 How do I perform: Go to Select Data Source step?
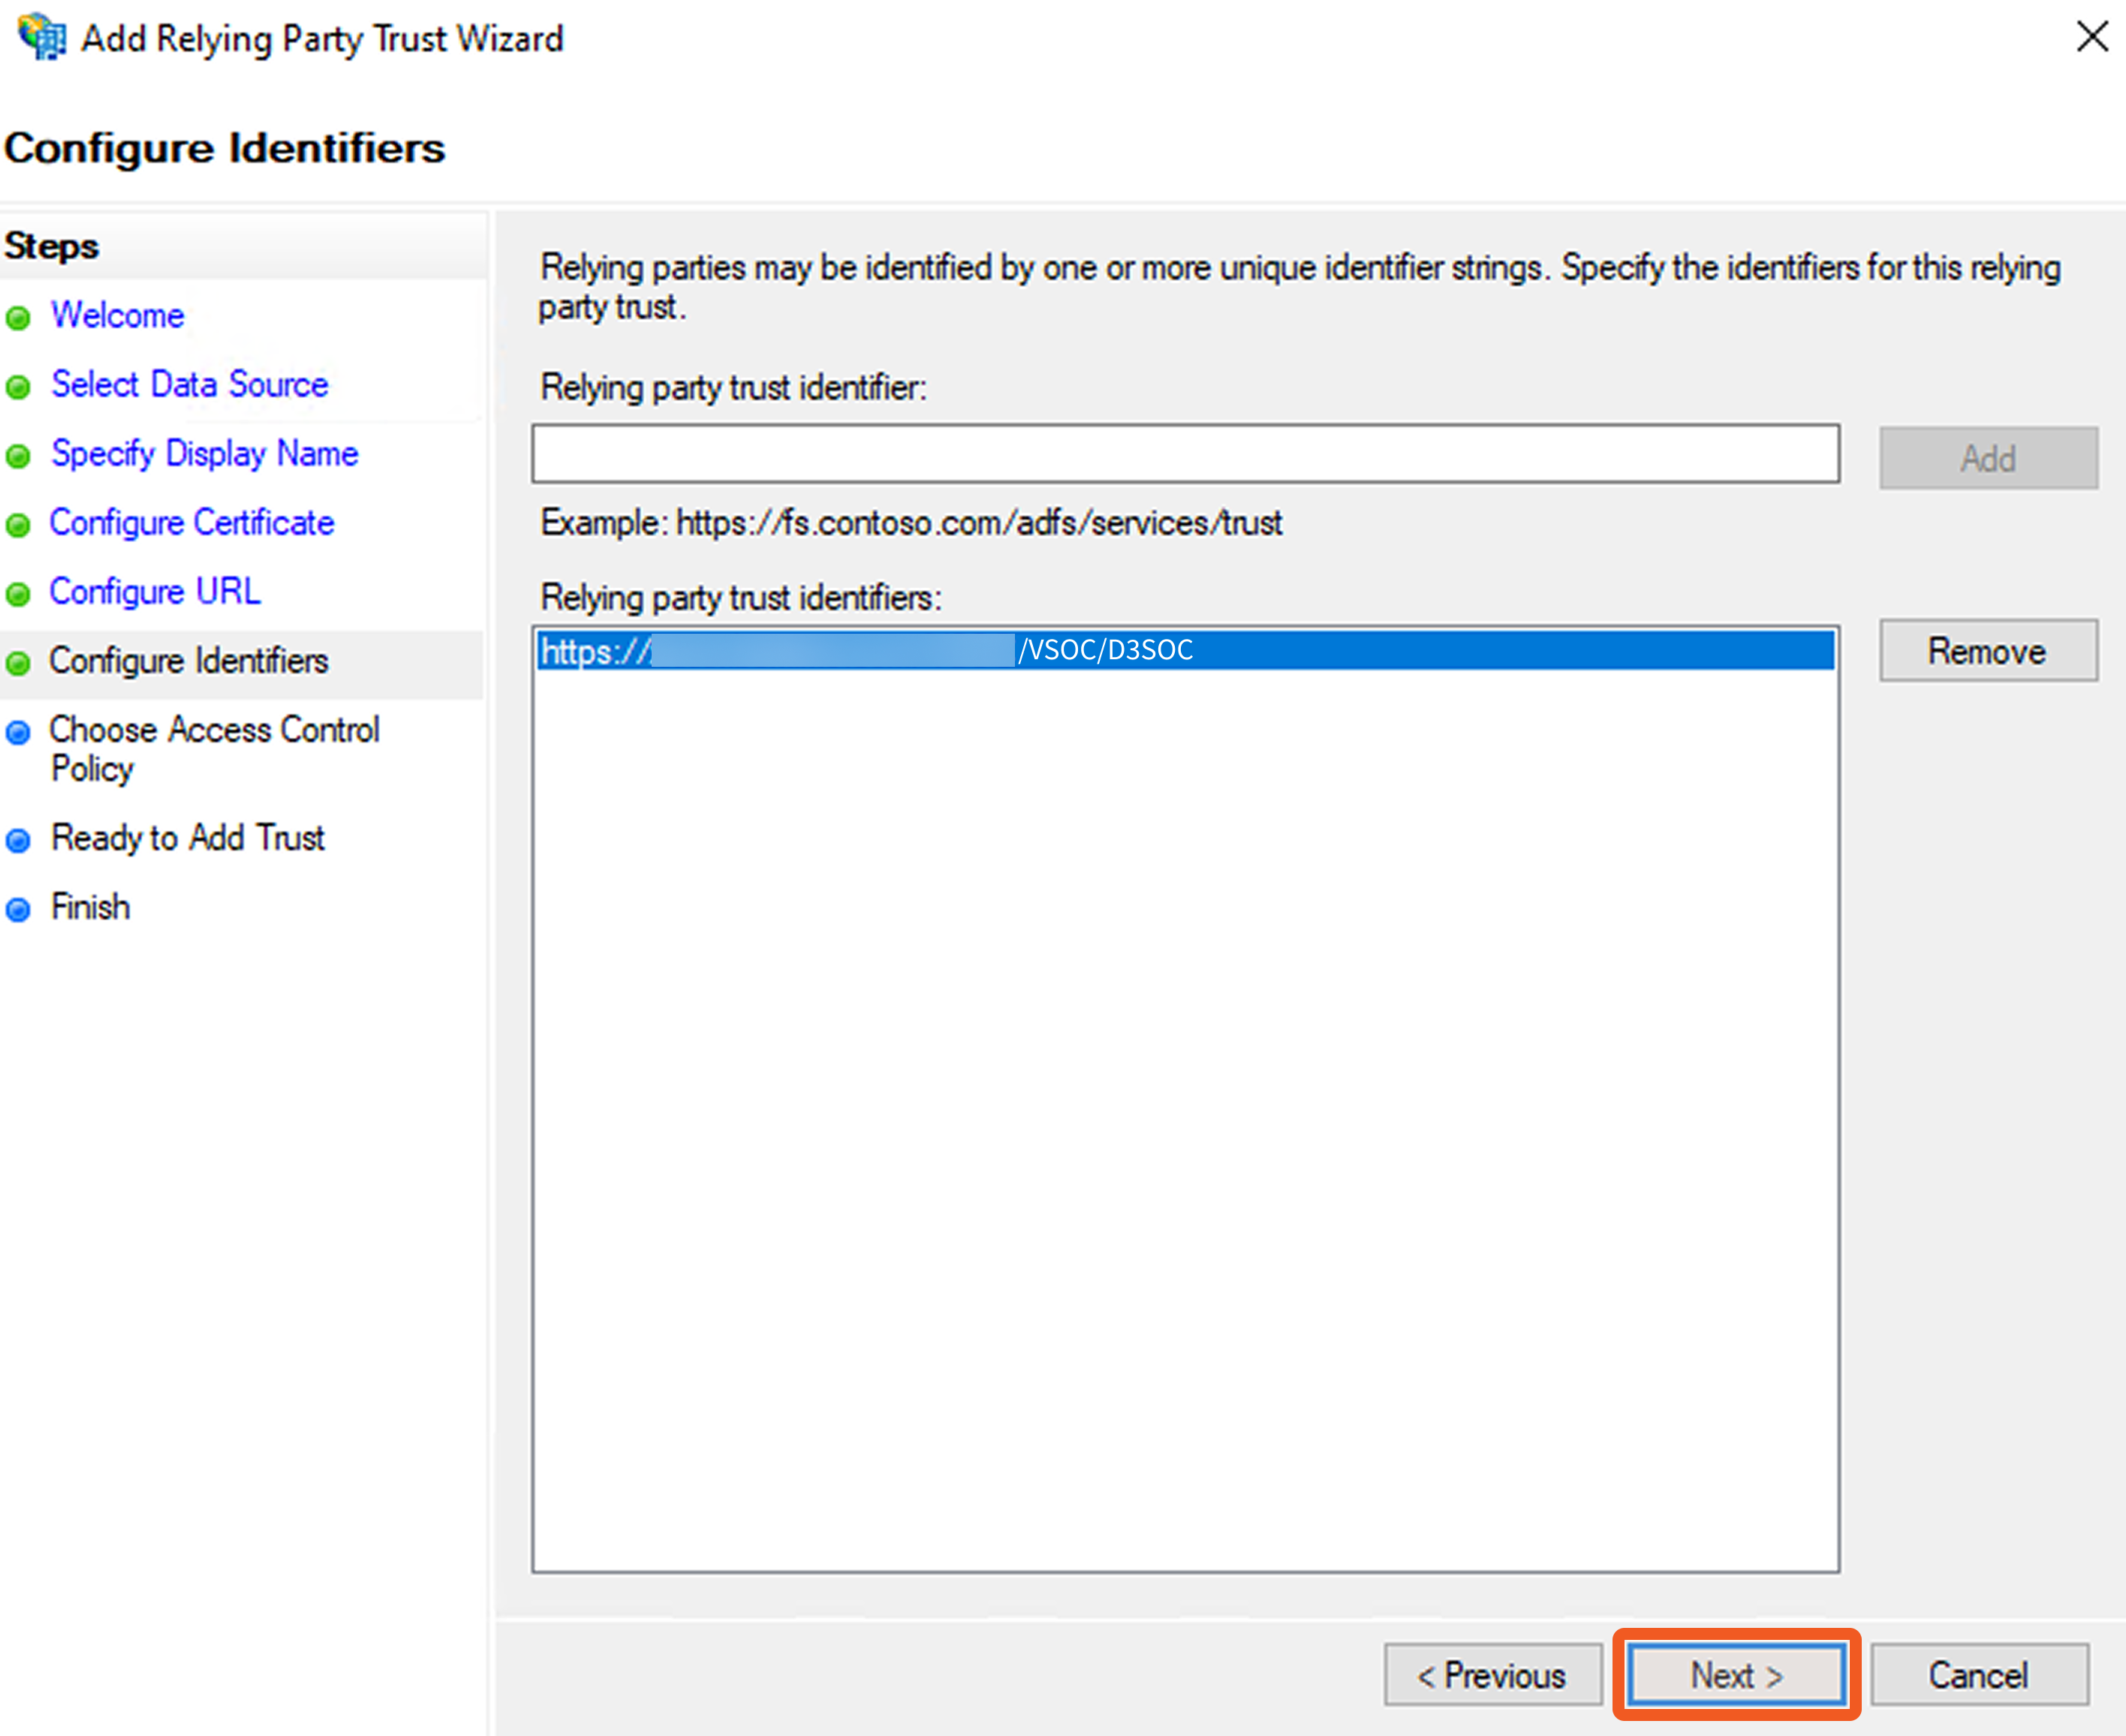pos(190,385)
